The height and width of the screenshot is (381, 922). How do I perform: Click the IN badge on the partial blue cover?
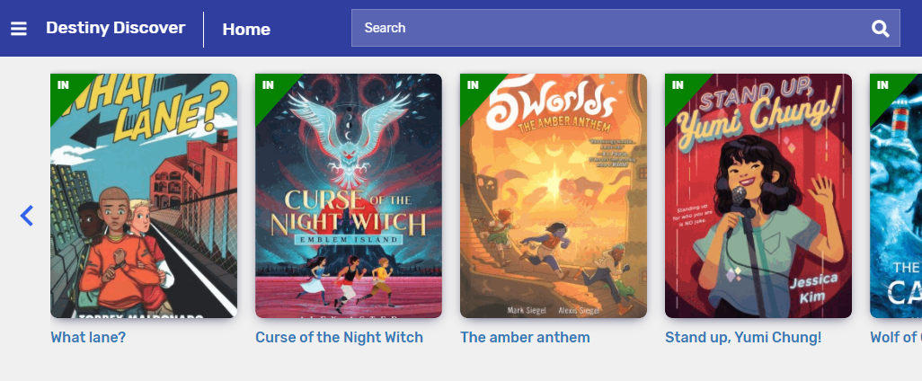click(x=882, y=85)
